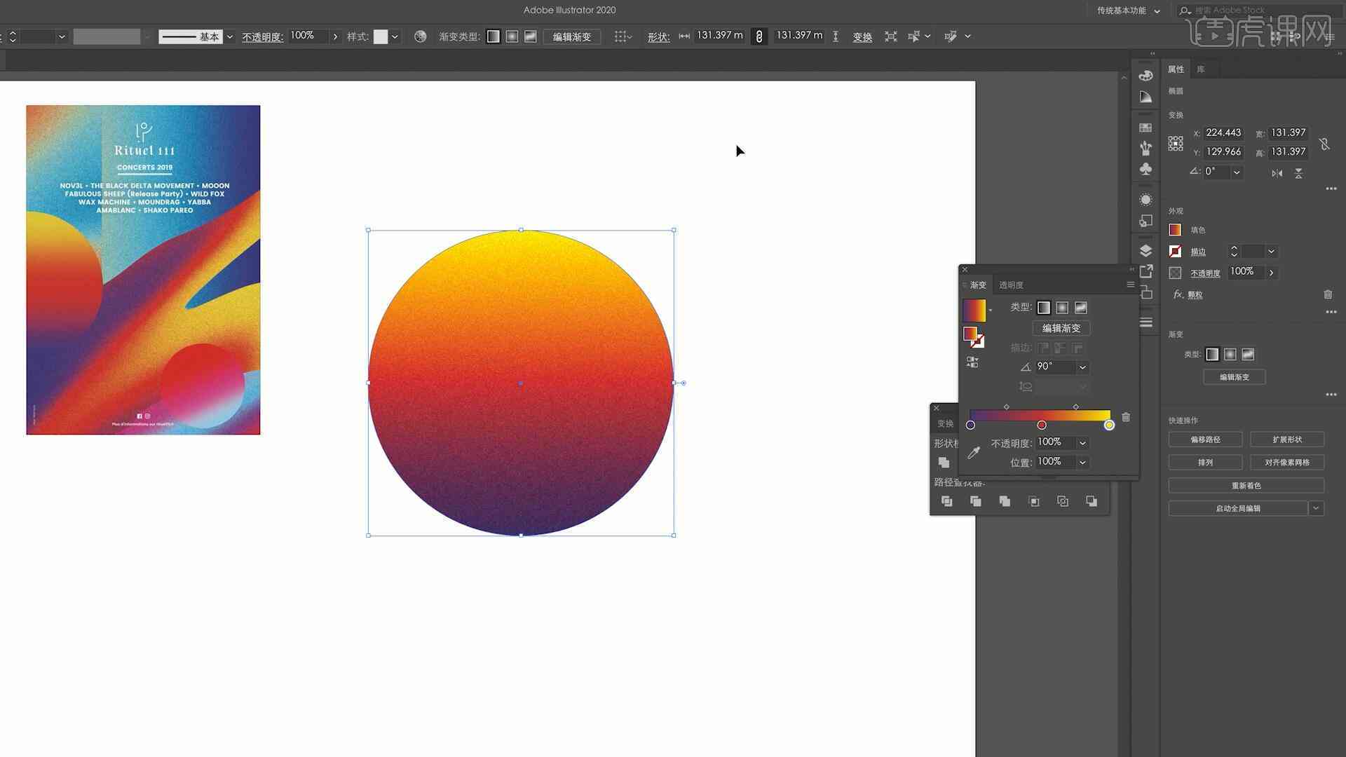
Task: Click Pathfinder Divide icon
Action: point(946,501)
